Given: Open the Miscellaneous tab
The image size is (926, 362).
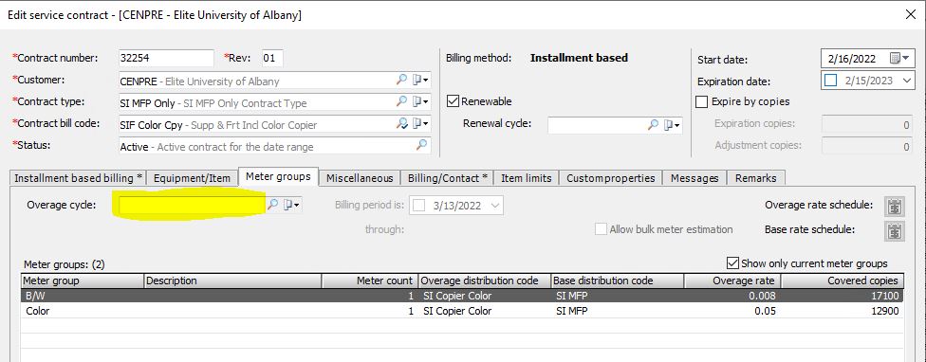Looking at the screenshot, I should point(360,178).
